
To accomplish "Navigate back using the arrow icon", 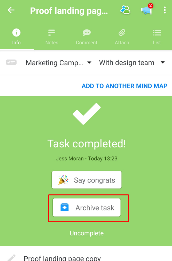I will pyautogui.click(x=10, y=10).
